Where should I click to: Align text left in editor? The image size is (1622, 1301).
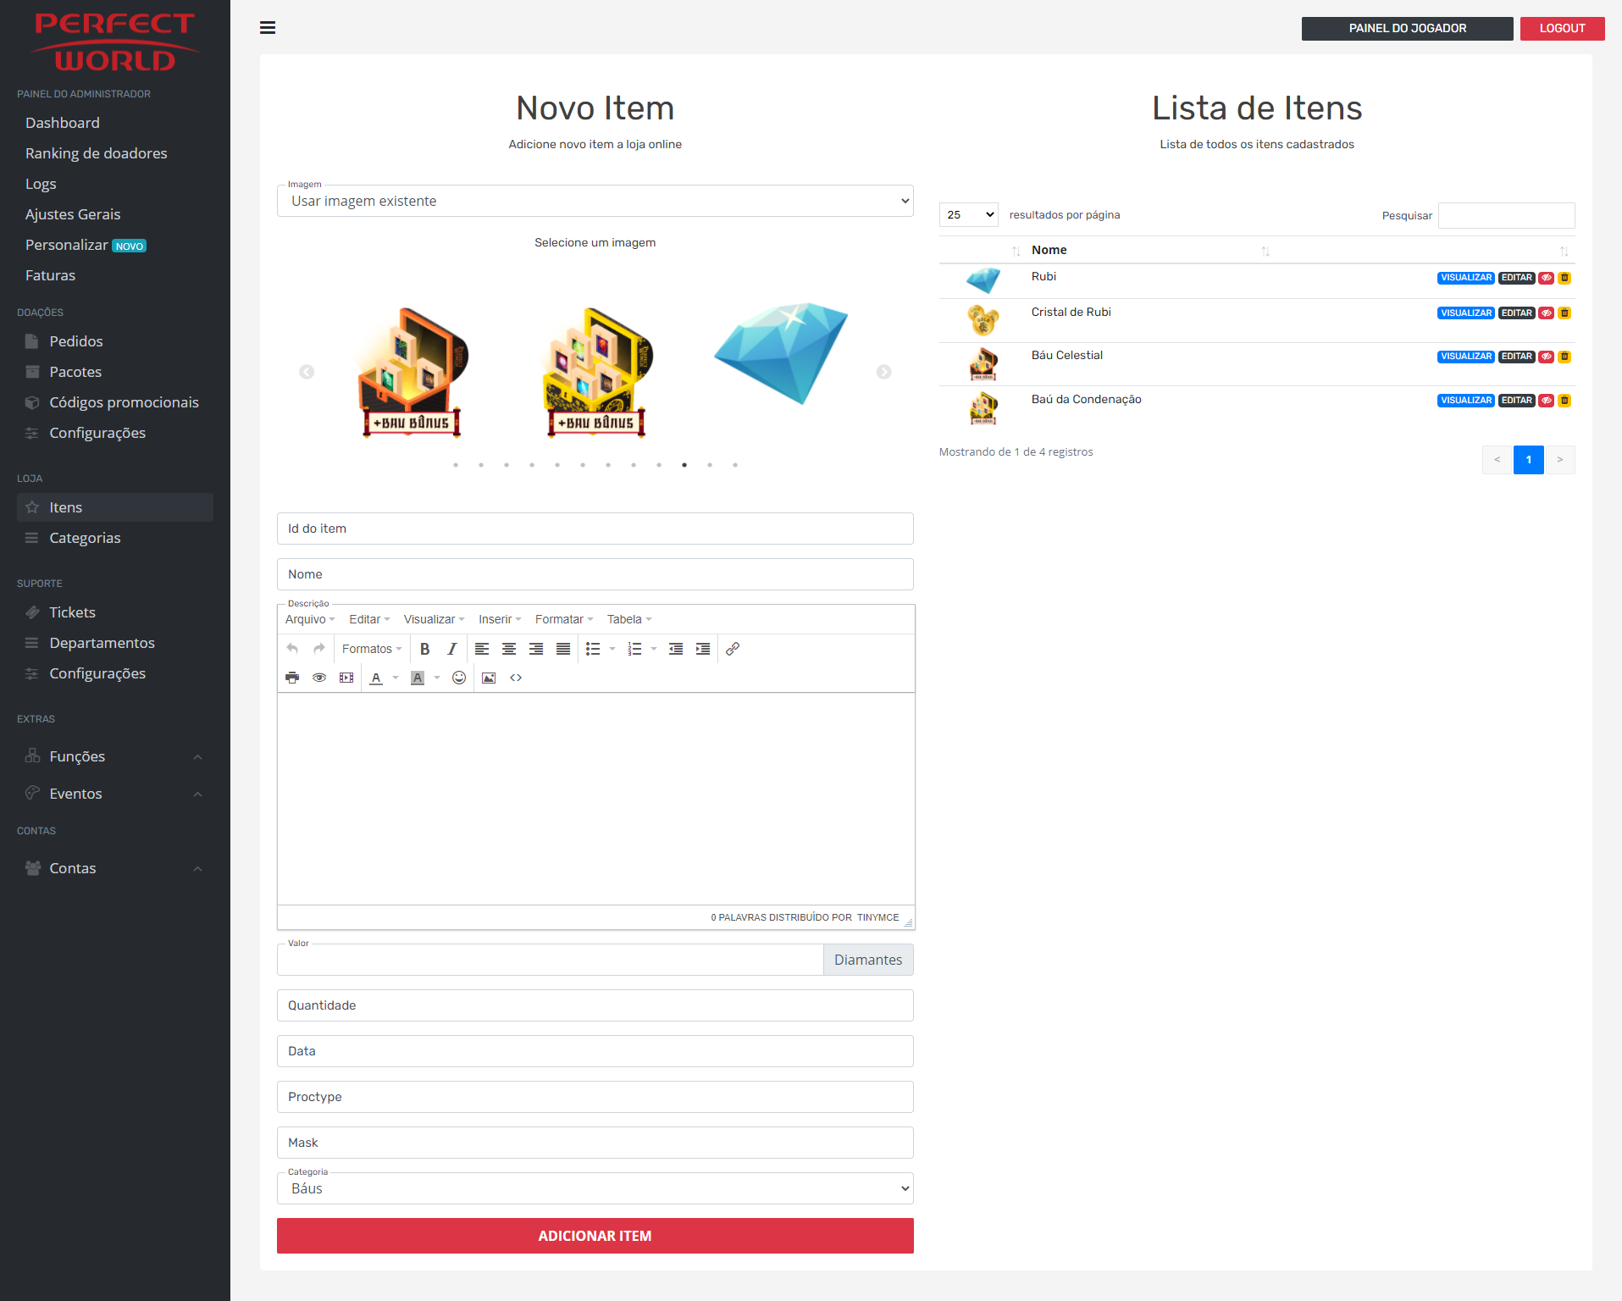point(482,649)
